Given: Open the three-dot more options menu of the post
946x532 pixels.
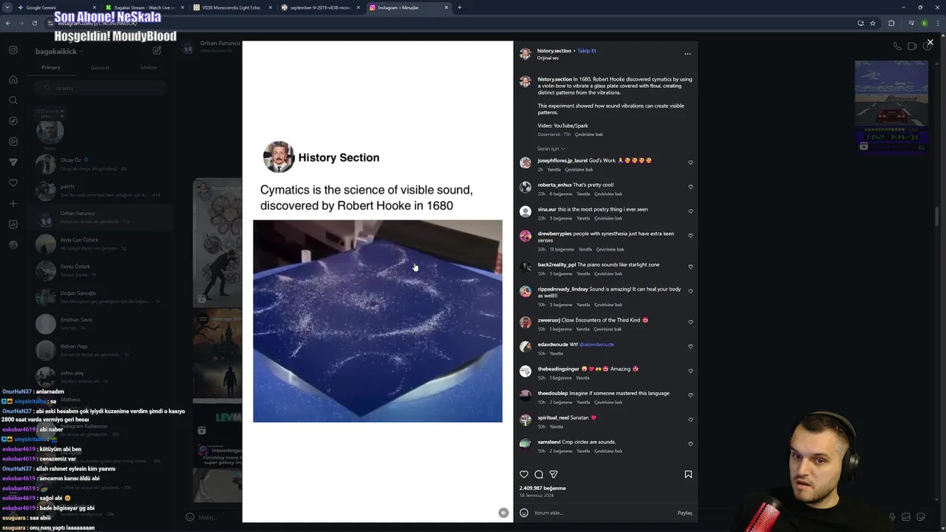Looking at the screenshot, I should (687, 54).
